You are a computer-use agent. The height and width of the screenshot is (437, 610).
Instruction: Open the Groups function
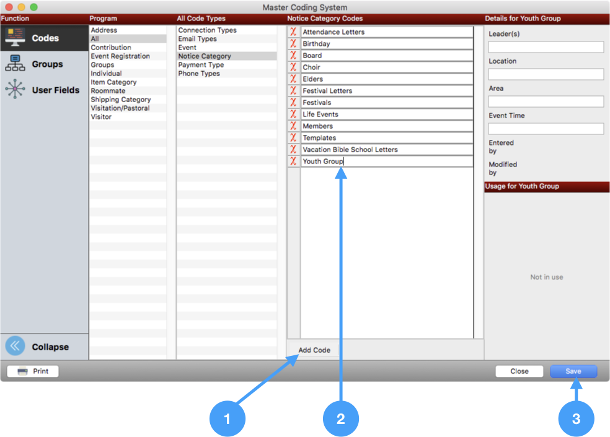45,64
